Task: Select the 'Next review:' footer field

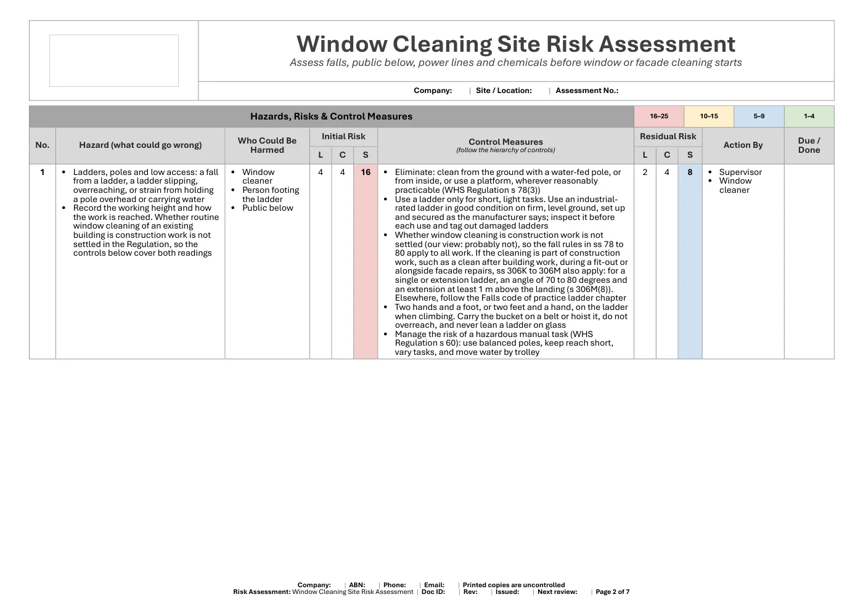Action: click(x=557, y=592)
